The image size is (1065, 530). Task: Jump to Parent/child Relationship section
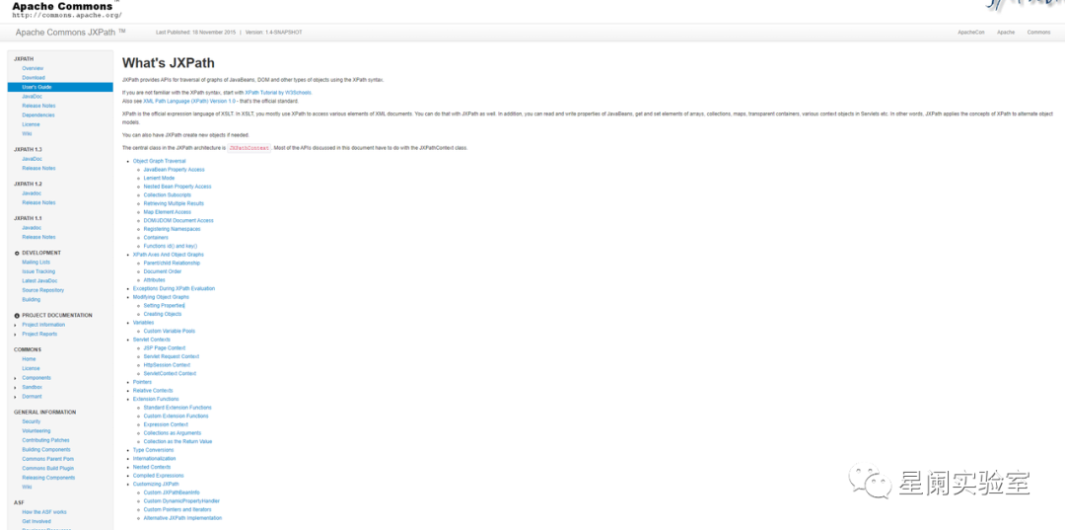coord(172,263)
